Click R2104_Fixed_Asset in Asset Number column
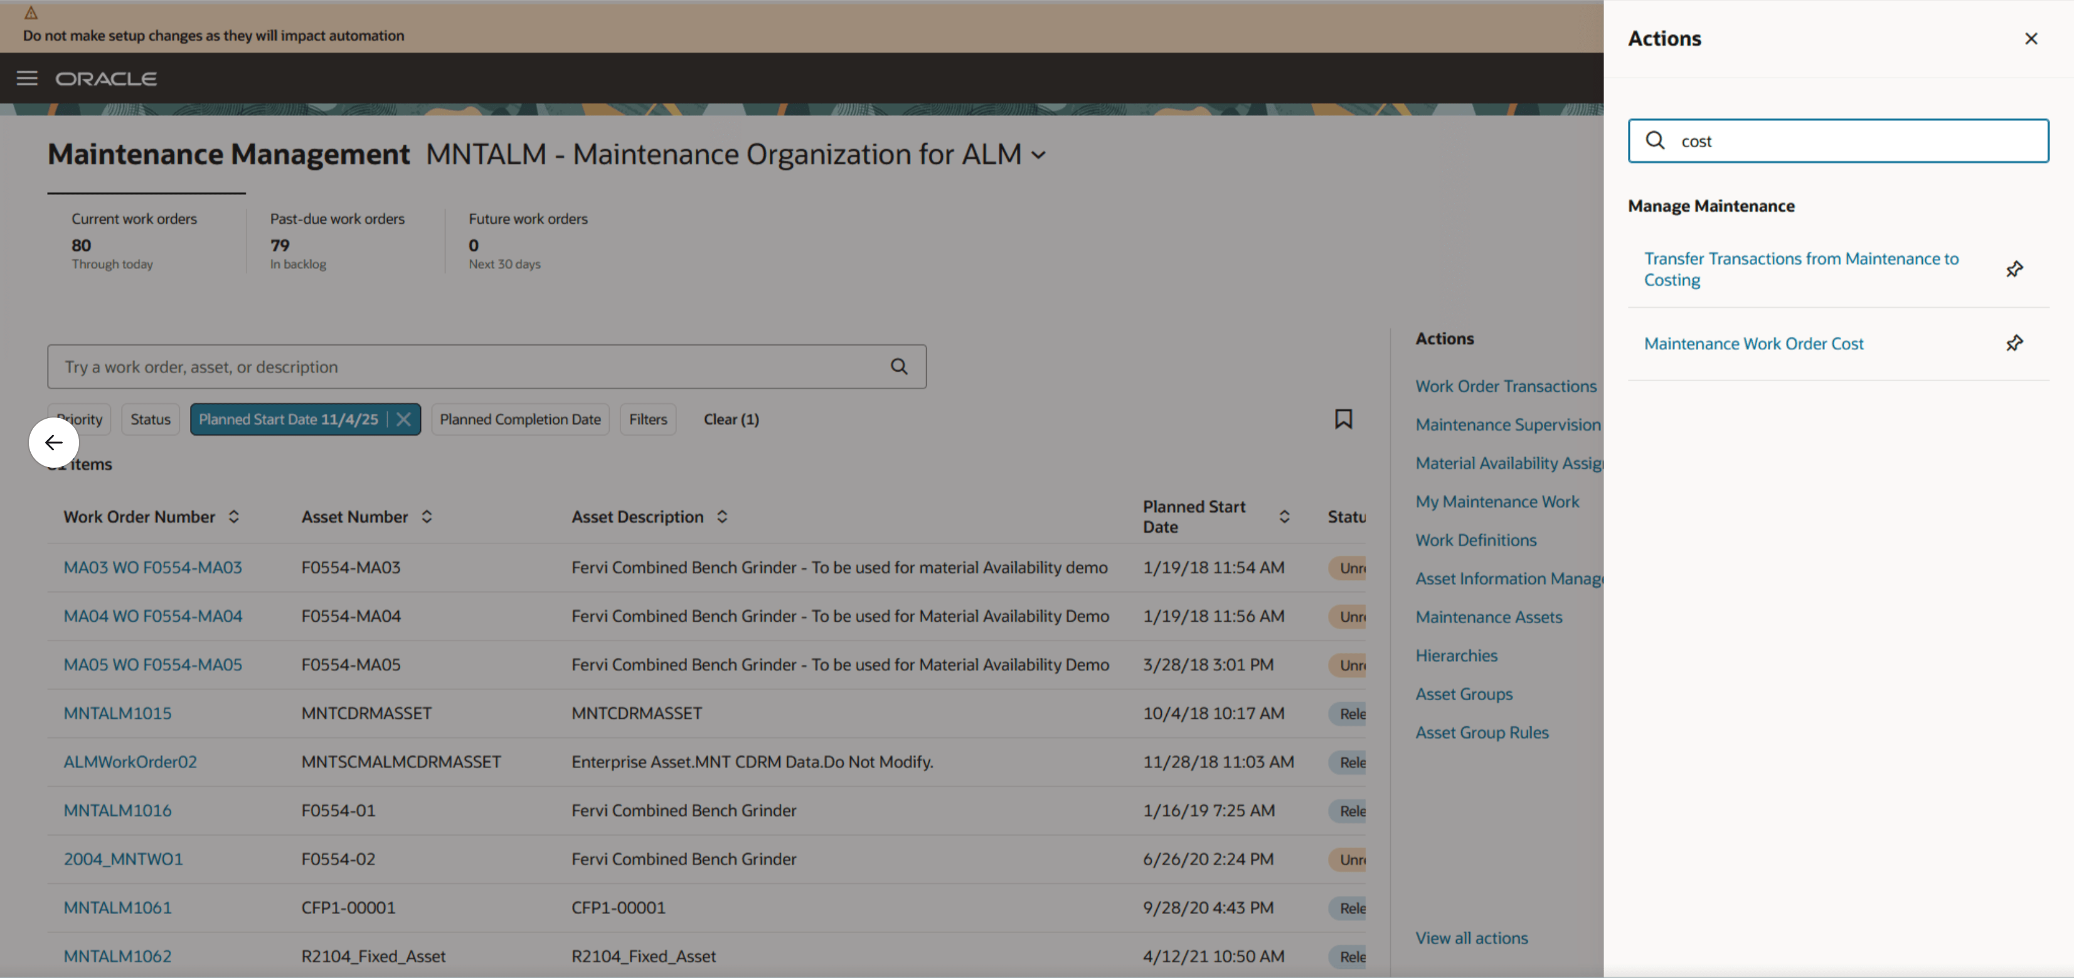The image size is (2074, 978). tap(373, 956)
